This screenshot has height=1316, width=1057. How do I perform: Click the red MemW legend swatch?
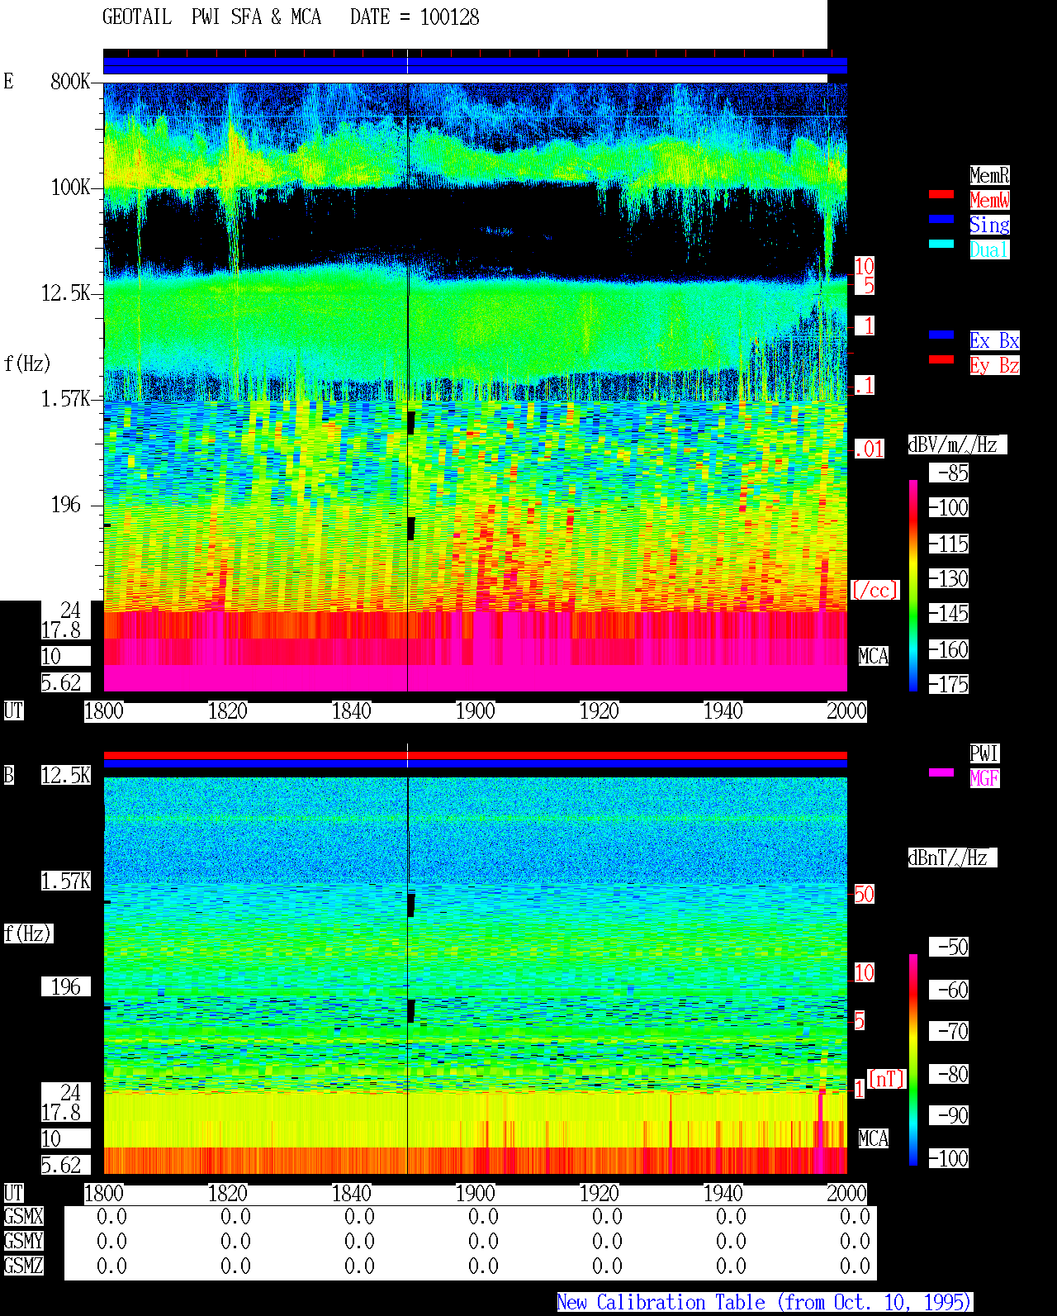click(x=941, y=194)
